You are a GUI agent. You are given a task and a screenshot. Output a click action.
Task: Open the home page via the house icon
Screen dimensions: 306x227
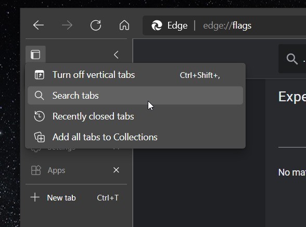point(124,25)
